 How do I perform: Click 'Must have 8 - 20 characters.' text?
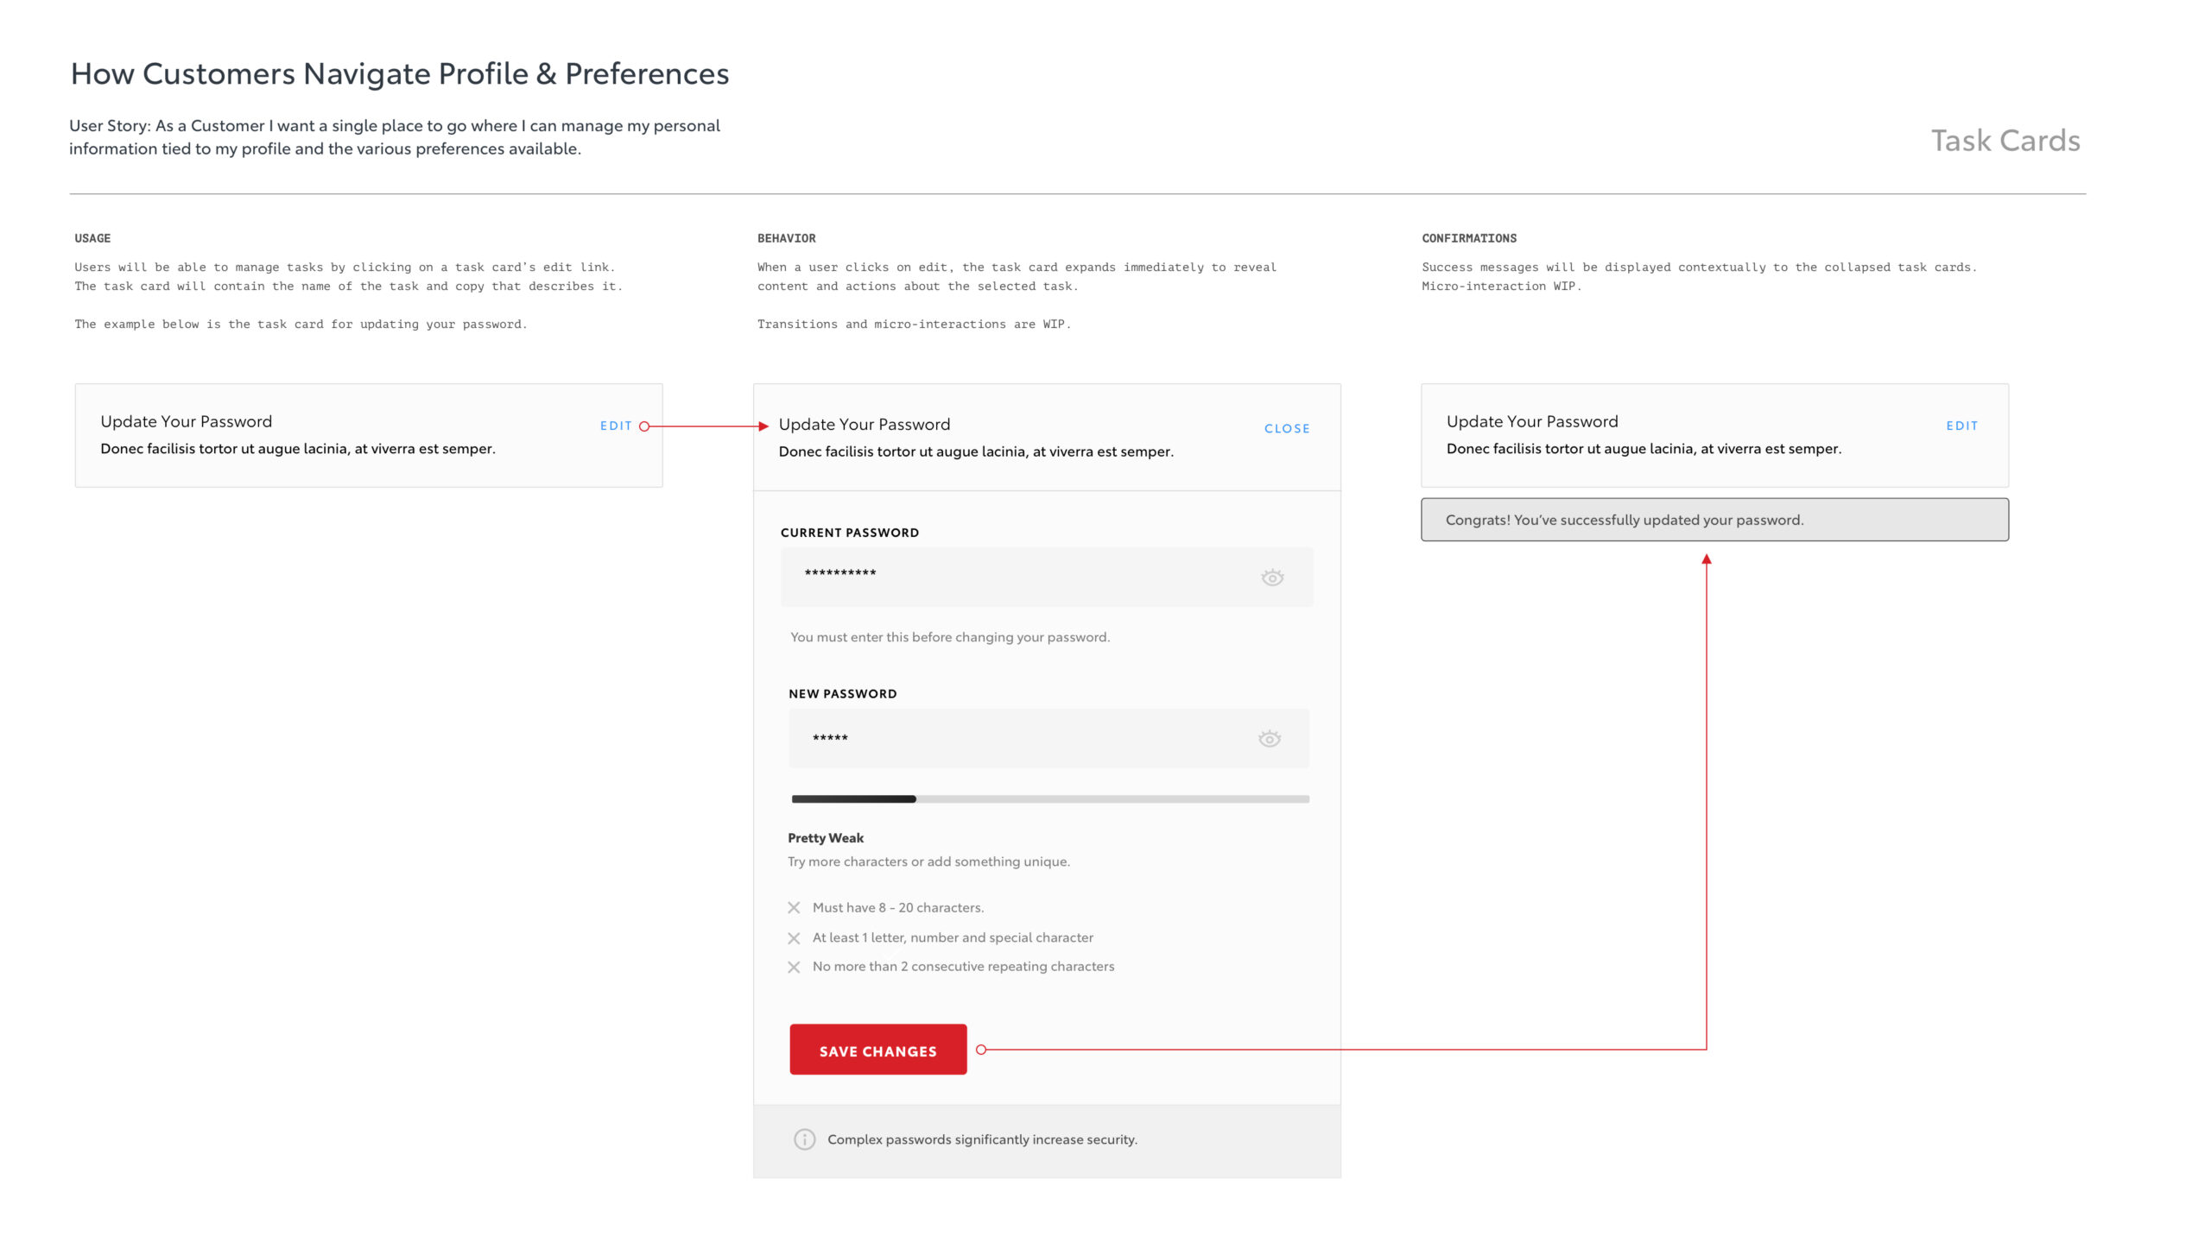point(898,908)
